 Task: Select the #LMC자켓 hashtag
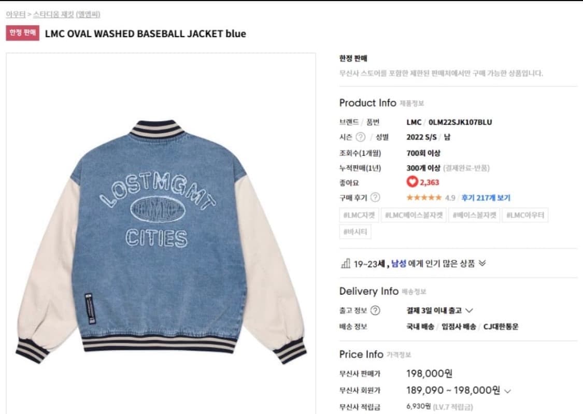point(359,215)
